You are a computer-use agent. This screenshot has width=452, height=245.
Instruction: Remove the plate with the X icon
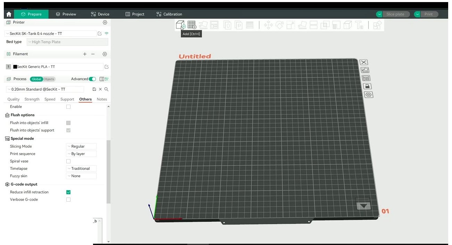tap(364, 62)
